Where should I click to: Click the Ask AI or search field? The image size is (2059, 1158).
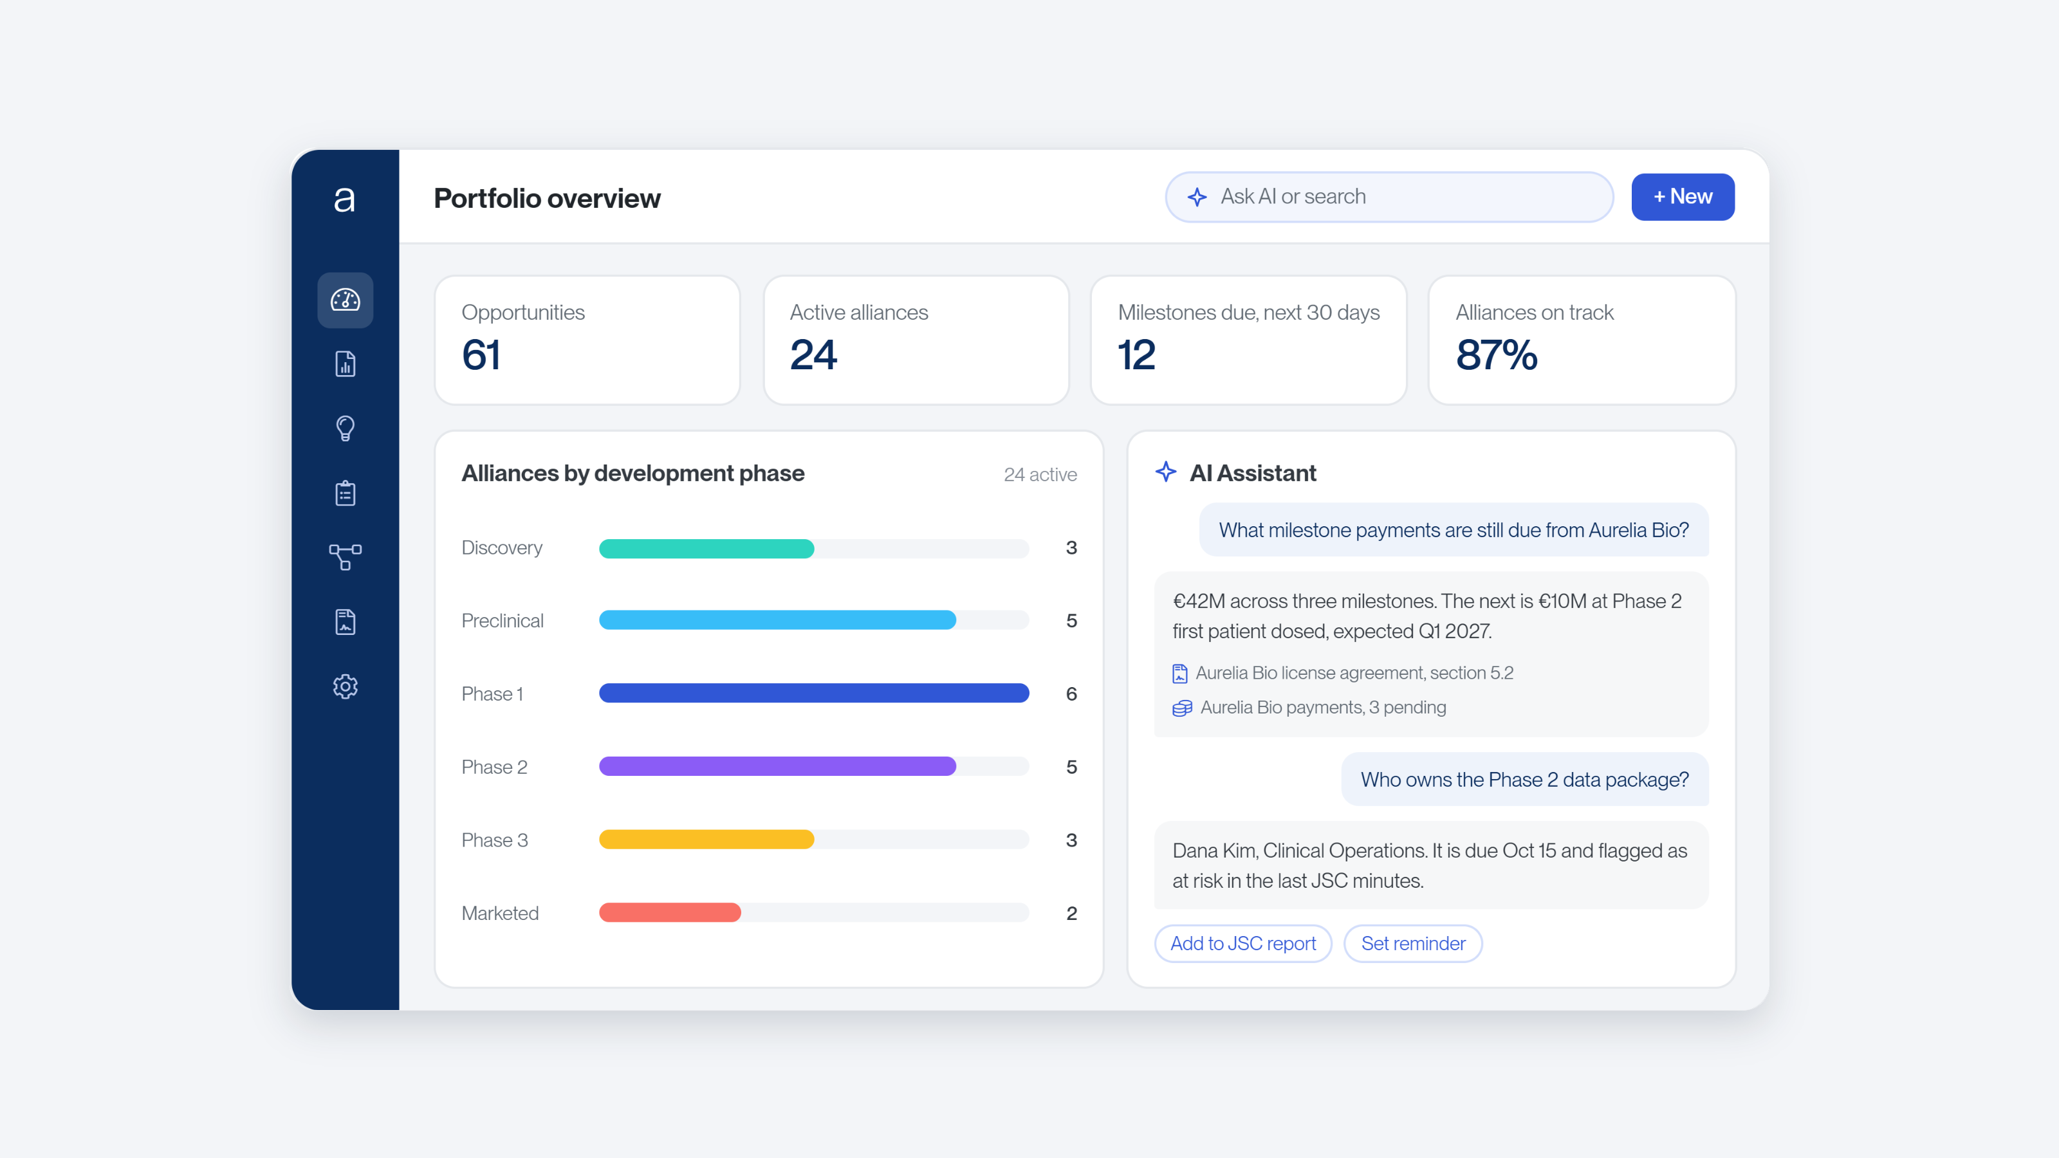pos(1389,197)
